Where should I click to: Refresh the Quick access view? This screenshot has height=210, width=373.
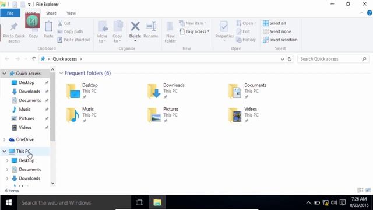[x=290, y=59]
